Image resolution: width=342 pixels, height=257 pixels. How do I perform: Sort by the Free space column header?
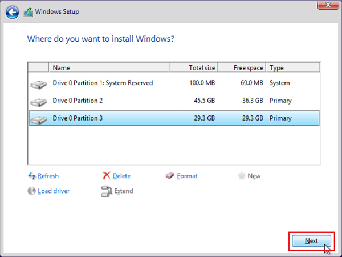[x=242, y=67]
